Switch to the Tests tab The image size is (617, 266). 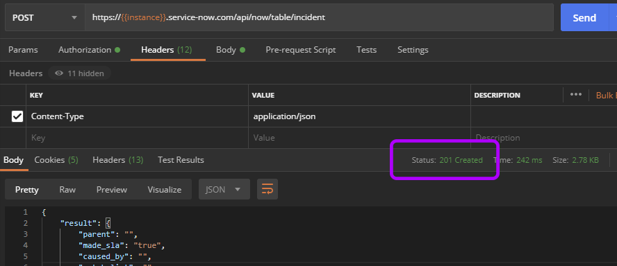(x=366, y=50)
